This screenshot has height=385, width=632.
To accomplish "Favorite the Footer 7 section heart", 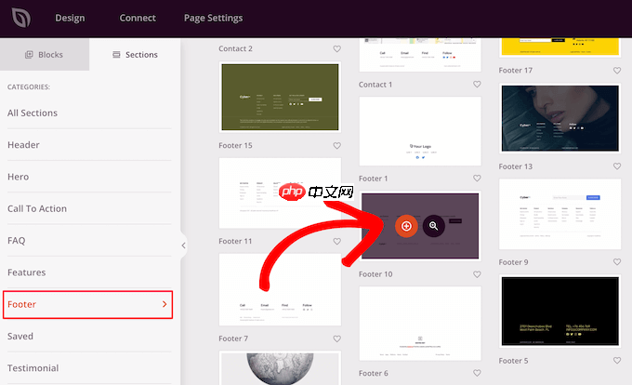I will click(337, 339).
